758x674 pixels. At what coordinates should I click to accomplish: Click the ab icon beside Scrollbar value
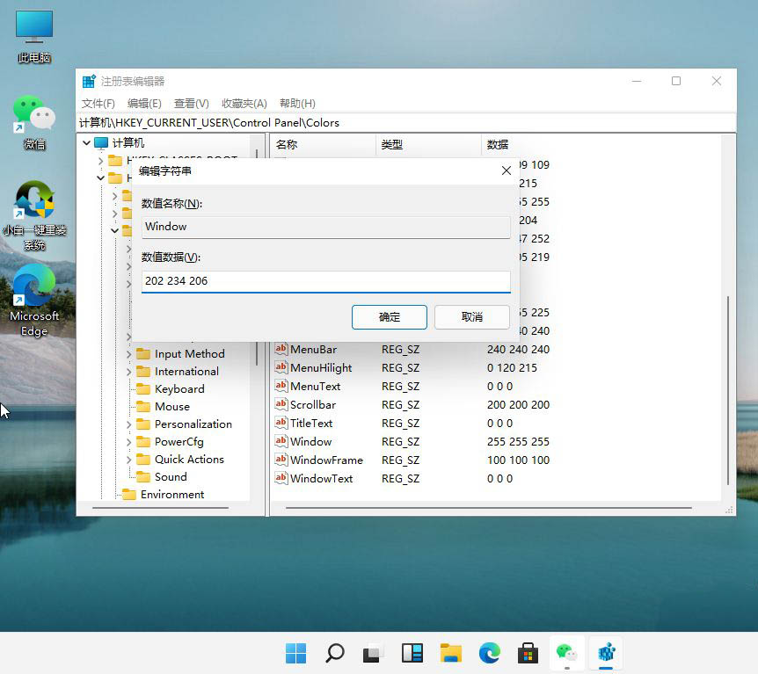[281, 405]
